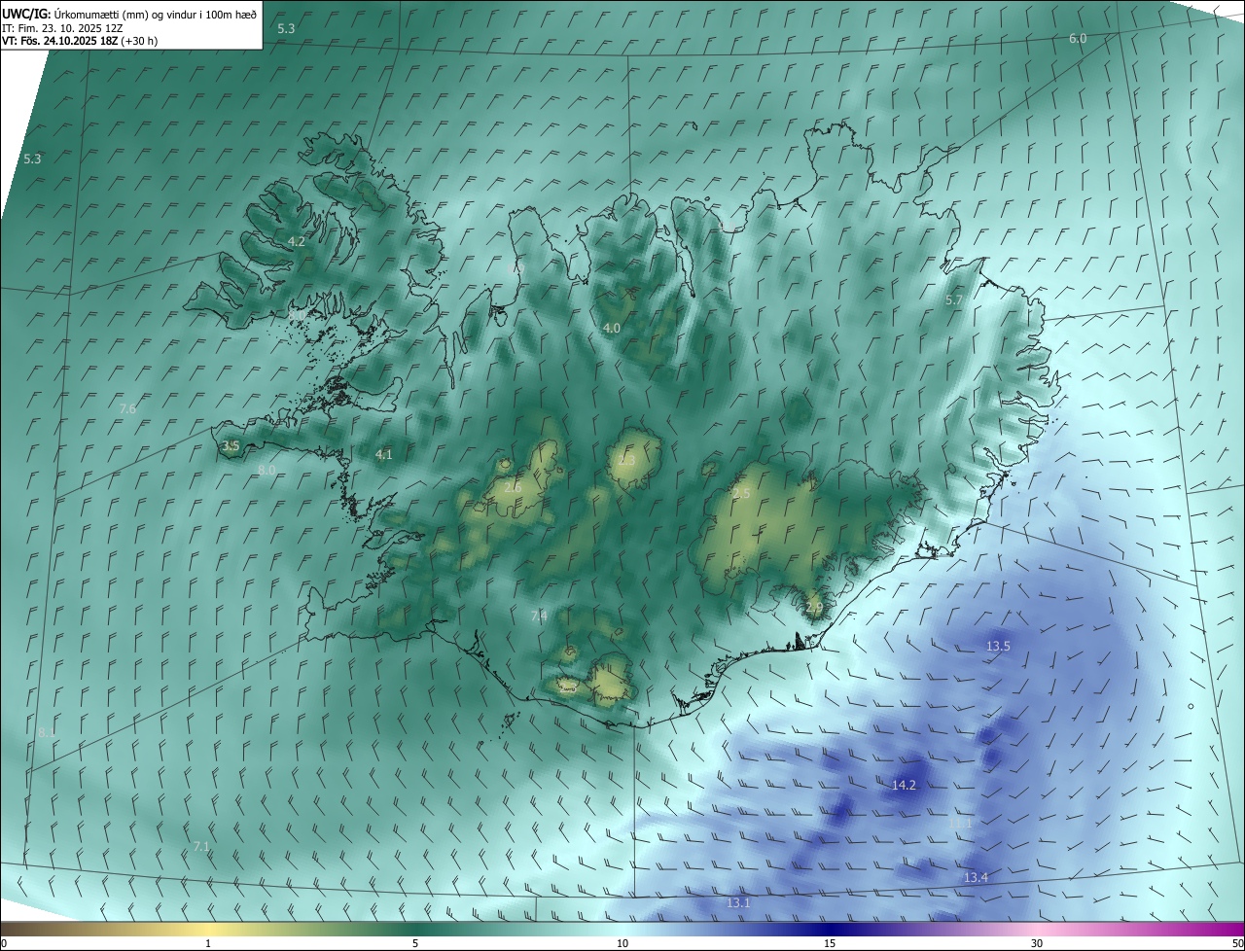Viewport: 1245px width, 951px height.
Task: Click the 15 tick label on the color scale
Action: [830, 944]
